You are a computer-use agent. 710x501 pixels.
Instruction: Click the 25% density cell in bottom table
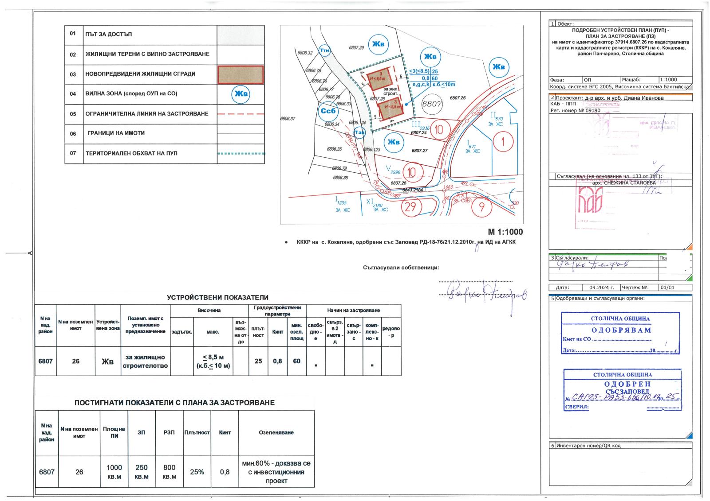tap(197, 472)
